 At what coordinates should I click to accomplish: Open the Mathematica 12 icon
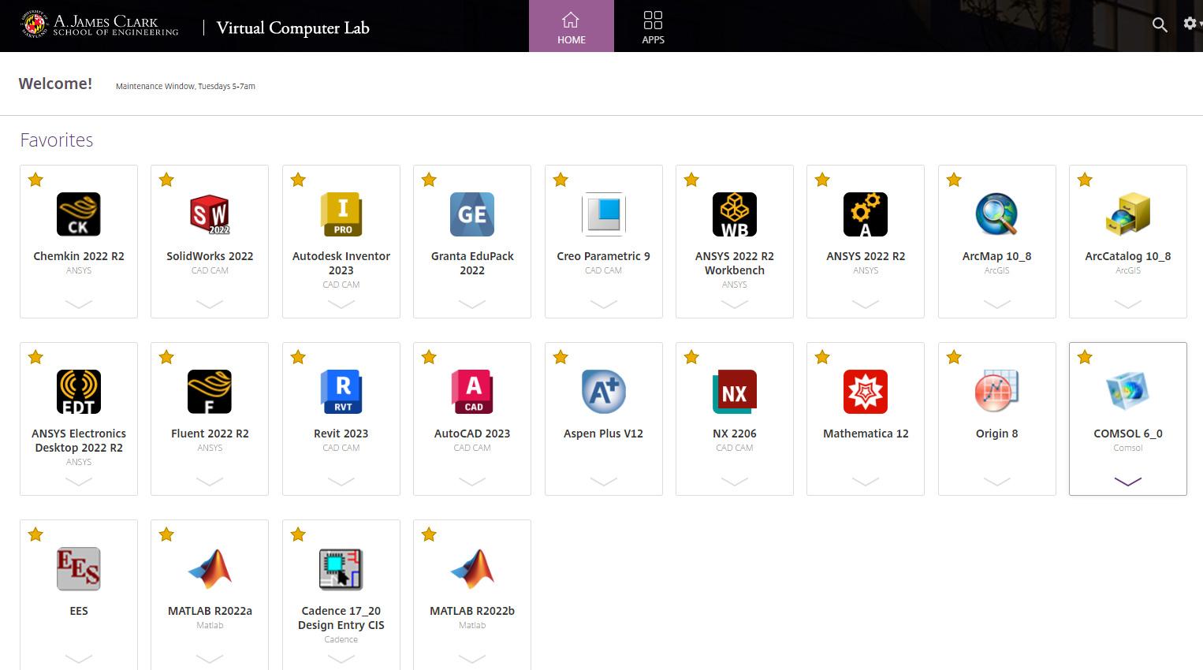pos(866,392)
